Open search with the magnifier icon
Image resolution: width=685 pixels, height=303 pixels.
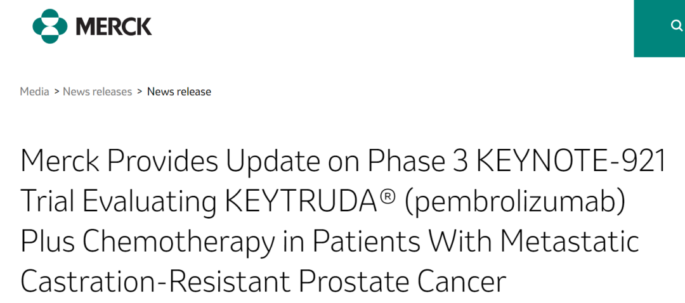676,25
